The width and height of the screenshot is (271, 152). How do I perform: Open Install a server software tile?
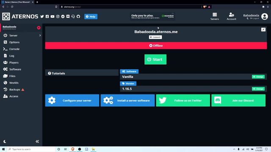(127, 100)
